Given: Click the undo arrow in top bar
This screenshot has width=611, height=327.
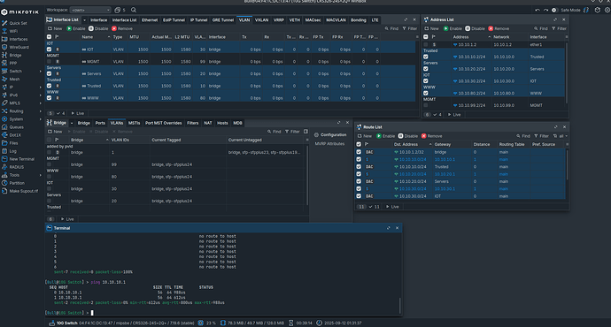Looking at the screenshot, I should [x=538, y=10].
